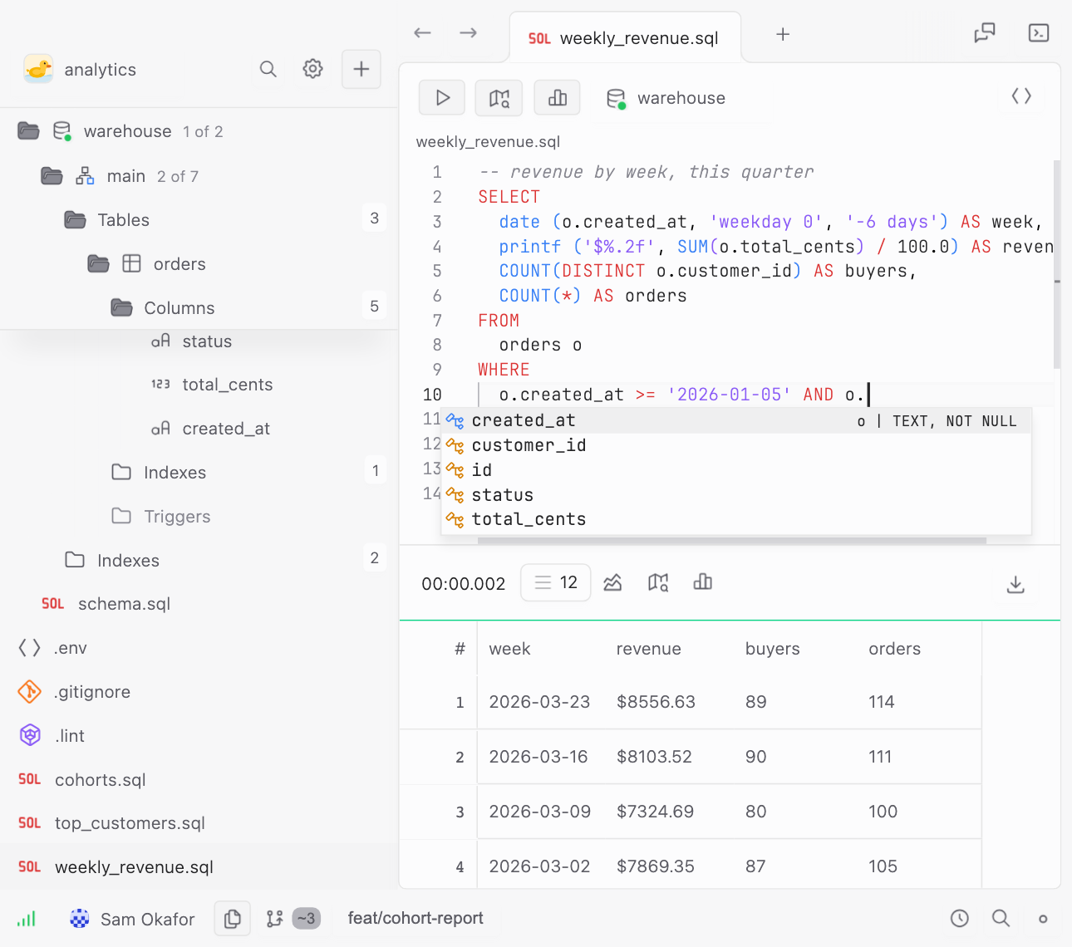Navigate forward with the right arrow
Image resolution: width=1072 pixels, height=947 pixels.
(469, 33)
